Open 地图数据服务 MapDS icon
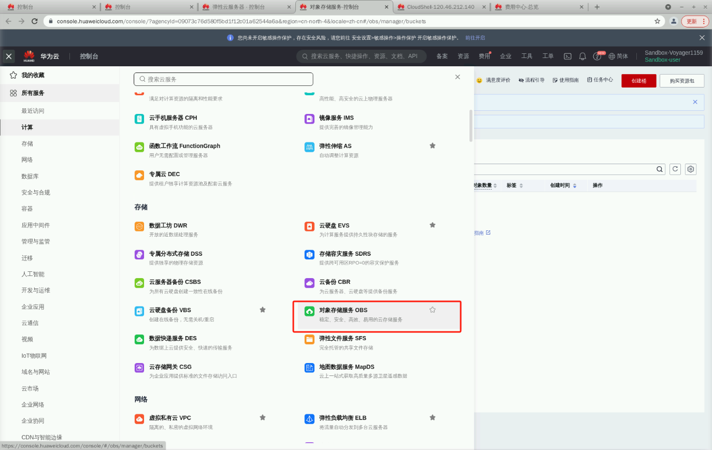 [x=309, y=368]
